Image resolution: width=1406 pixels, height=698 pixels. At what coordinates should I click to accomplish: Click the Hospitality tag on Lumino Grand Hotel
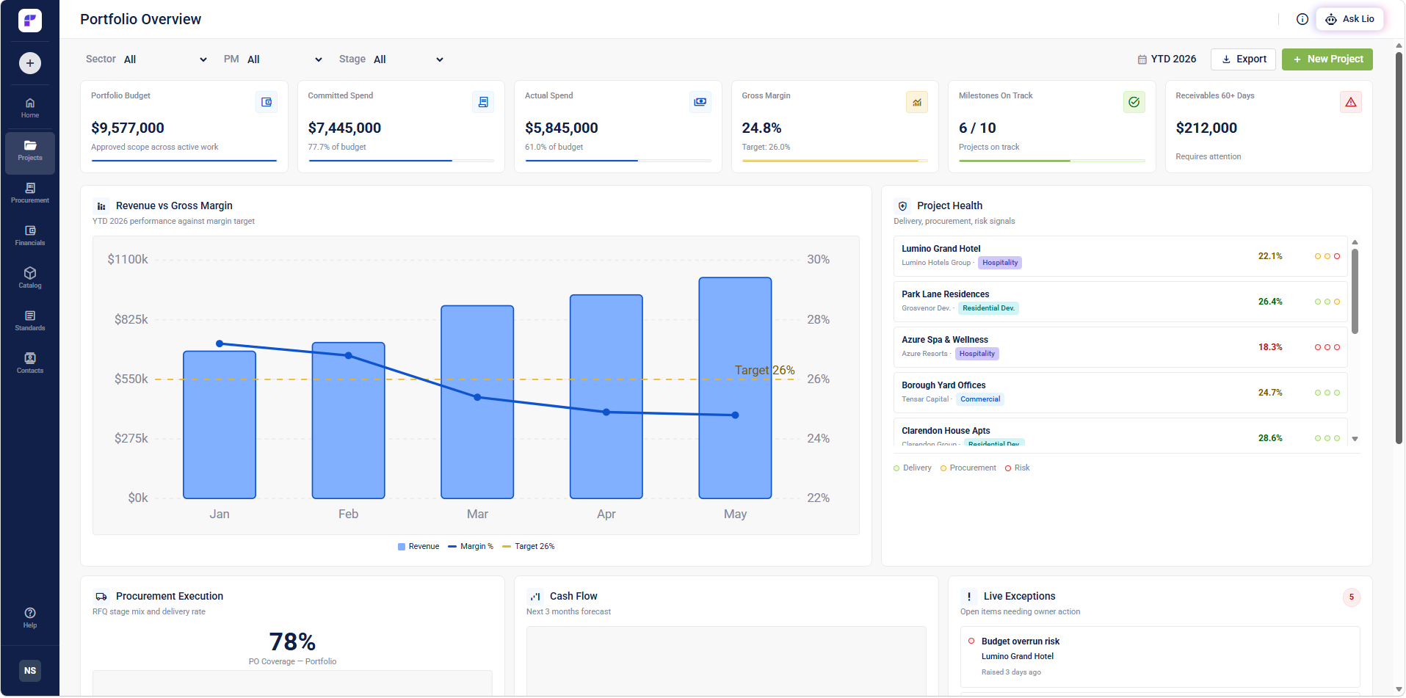click(1000, 263)
